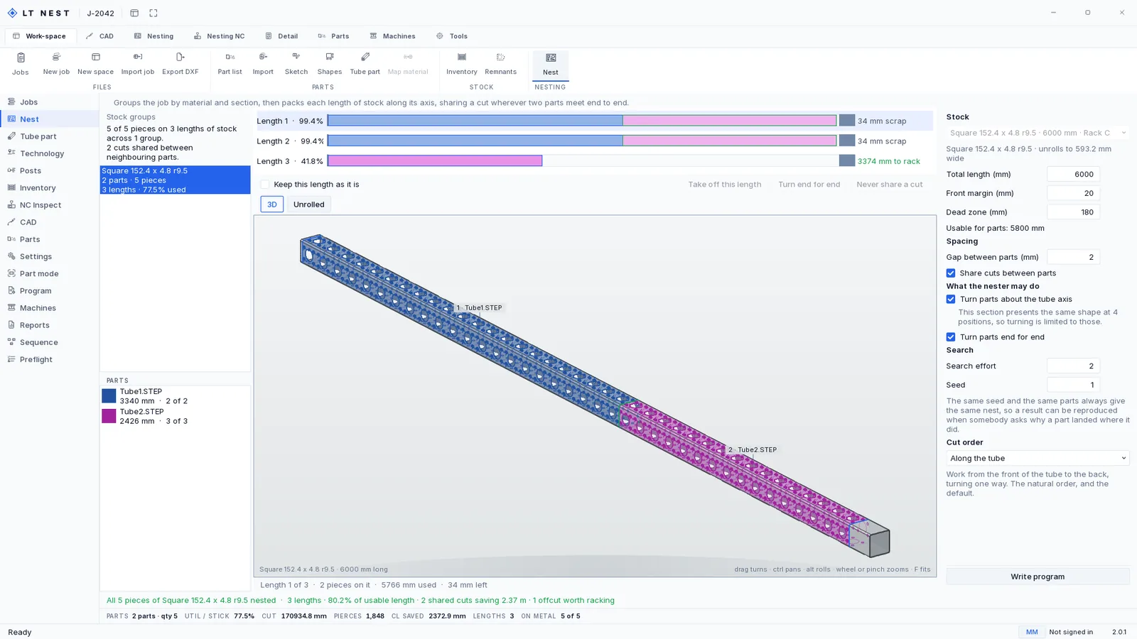Click Turn end for end button
The height and width of the screenshot is (639, 1137).
(809, 184)
